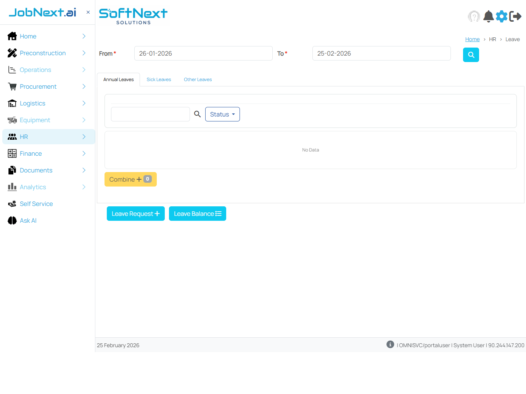
Task: Click the search magnifier beside the filter field
Action: tap(197, 114)
